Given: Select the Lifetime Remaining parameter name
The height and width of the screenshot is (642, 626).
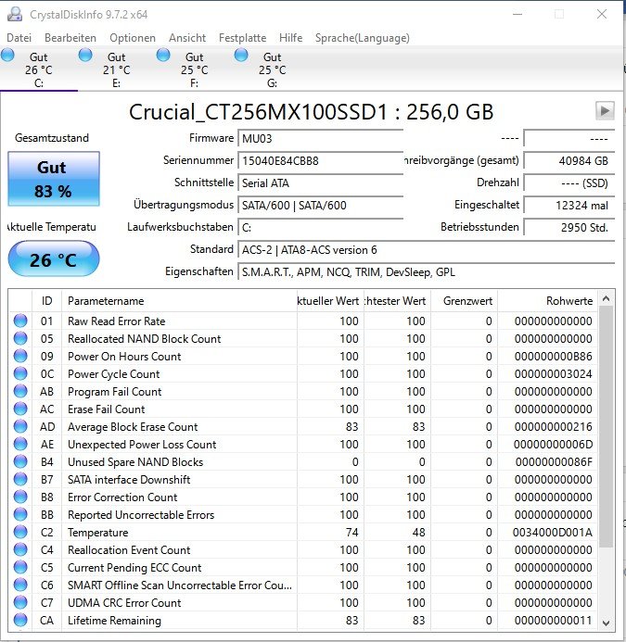Looking at the screenshot, I should [x=114, y=621].
